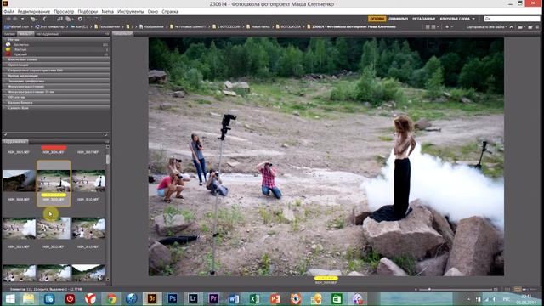Switch to the 'Фильтр' panel tab
Screen dimensions: 544x306
pyautogui.click(x=25, y=34)
